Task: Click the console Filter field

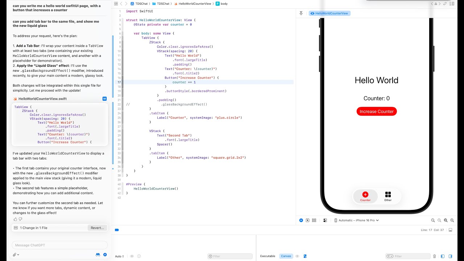Action: tap(408, 256)
